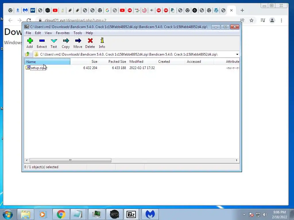Switch to Chrome from the taskbar
The height and width of the screenshot is (220, 294).
(x=61, y=214)
